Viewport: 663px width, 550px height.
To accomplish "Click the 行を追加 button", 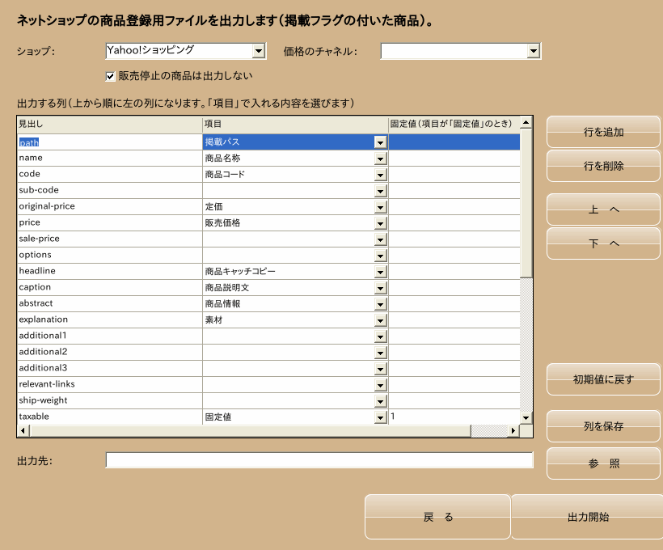I will [x=603, y=132].
